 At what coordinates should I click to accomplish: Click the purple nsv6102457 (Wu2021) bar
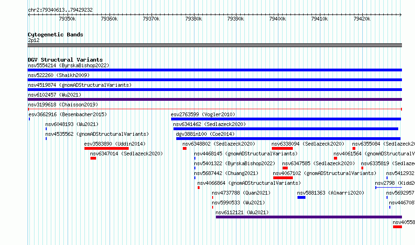(214, 99)
